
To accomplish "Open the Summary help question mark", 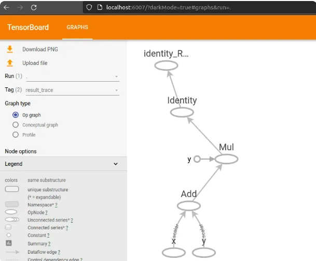I will pyautogui.click(x=49, y=244).
